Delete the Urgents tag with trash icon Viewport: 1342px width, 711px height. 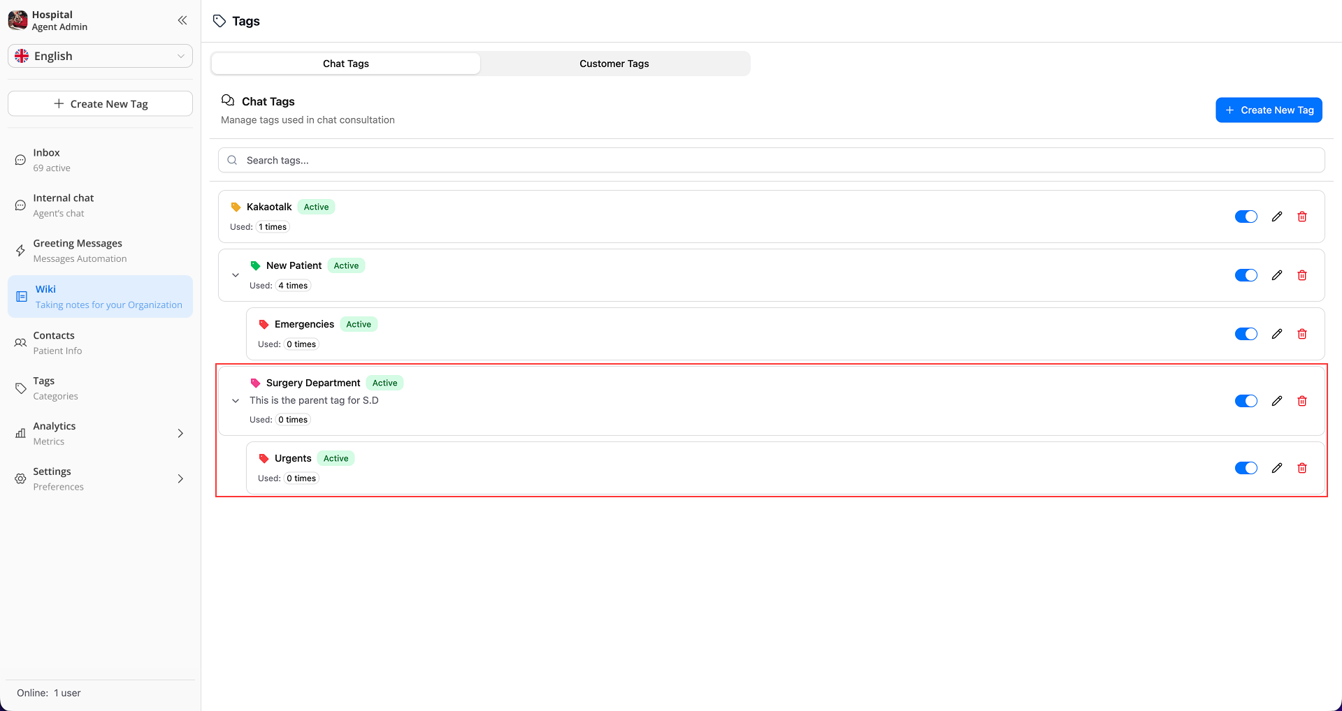click(1301, 468)
